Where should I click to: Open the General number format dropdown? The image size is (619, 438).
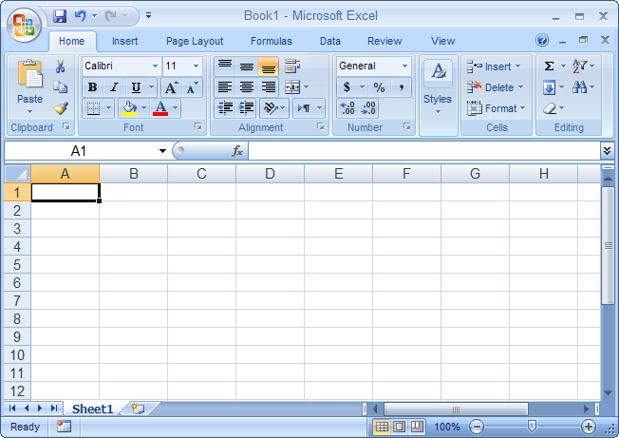click(x=404, y=66)
